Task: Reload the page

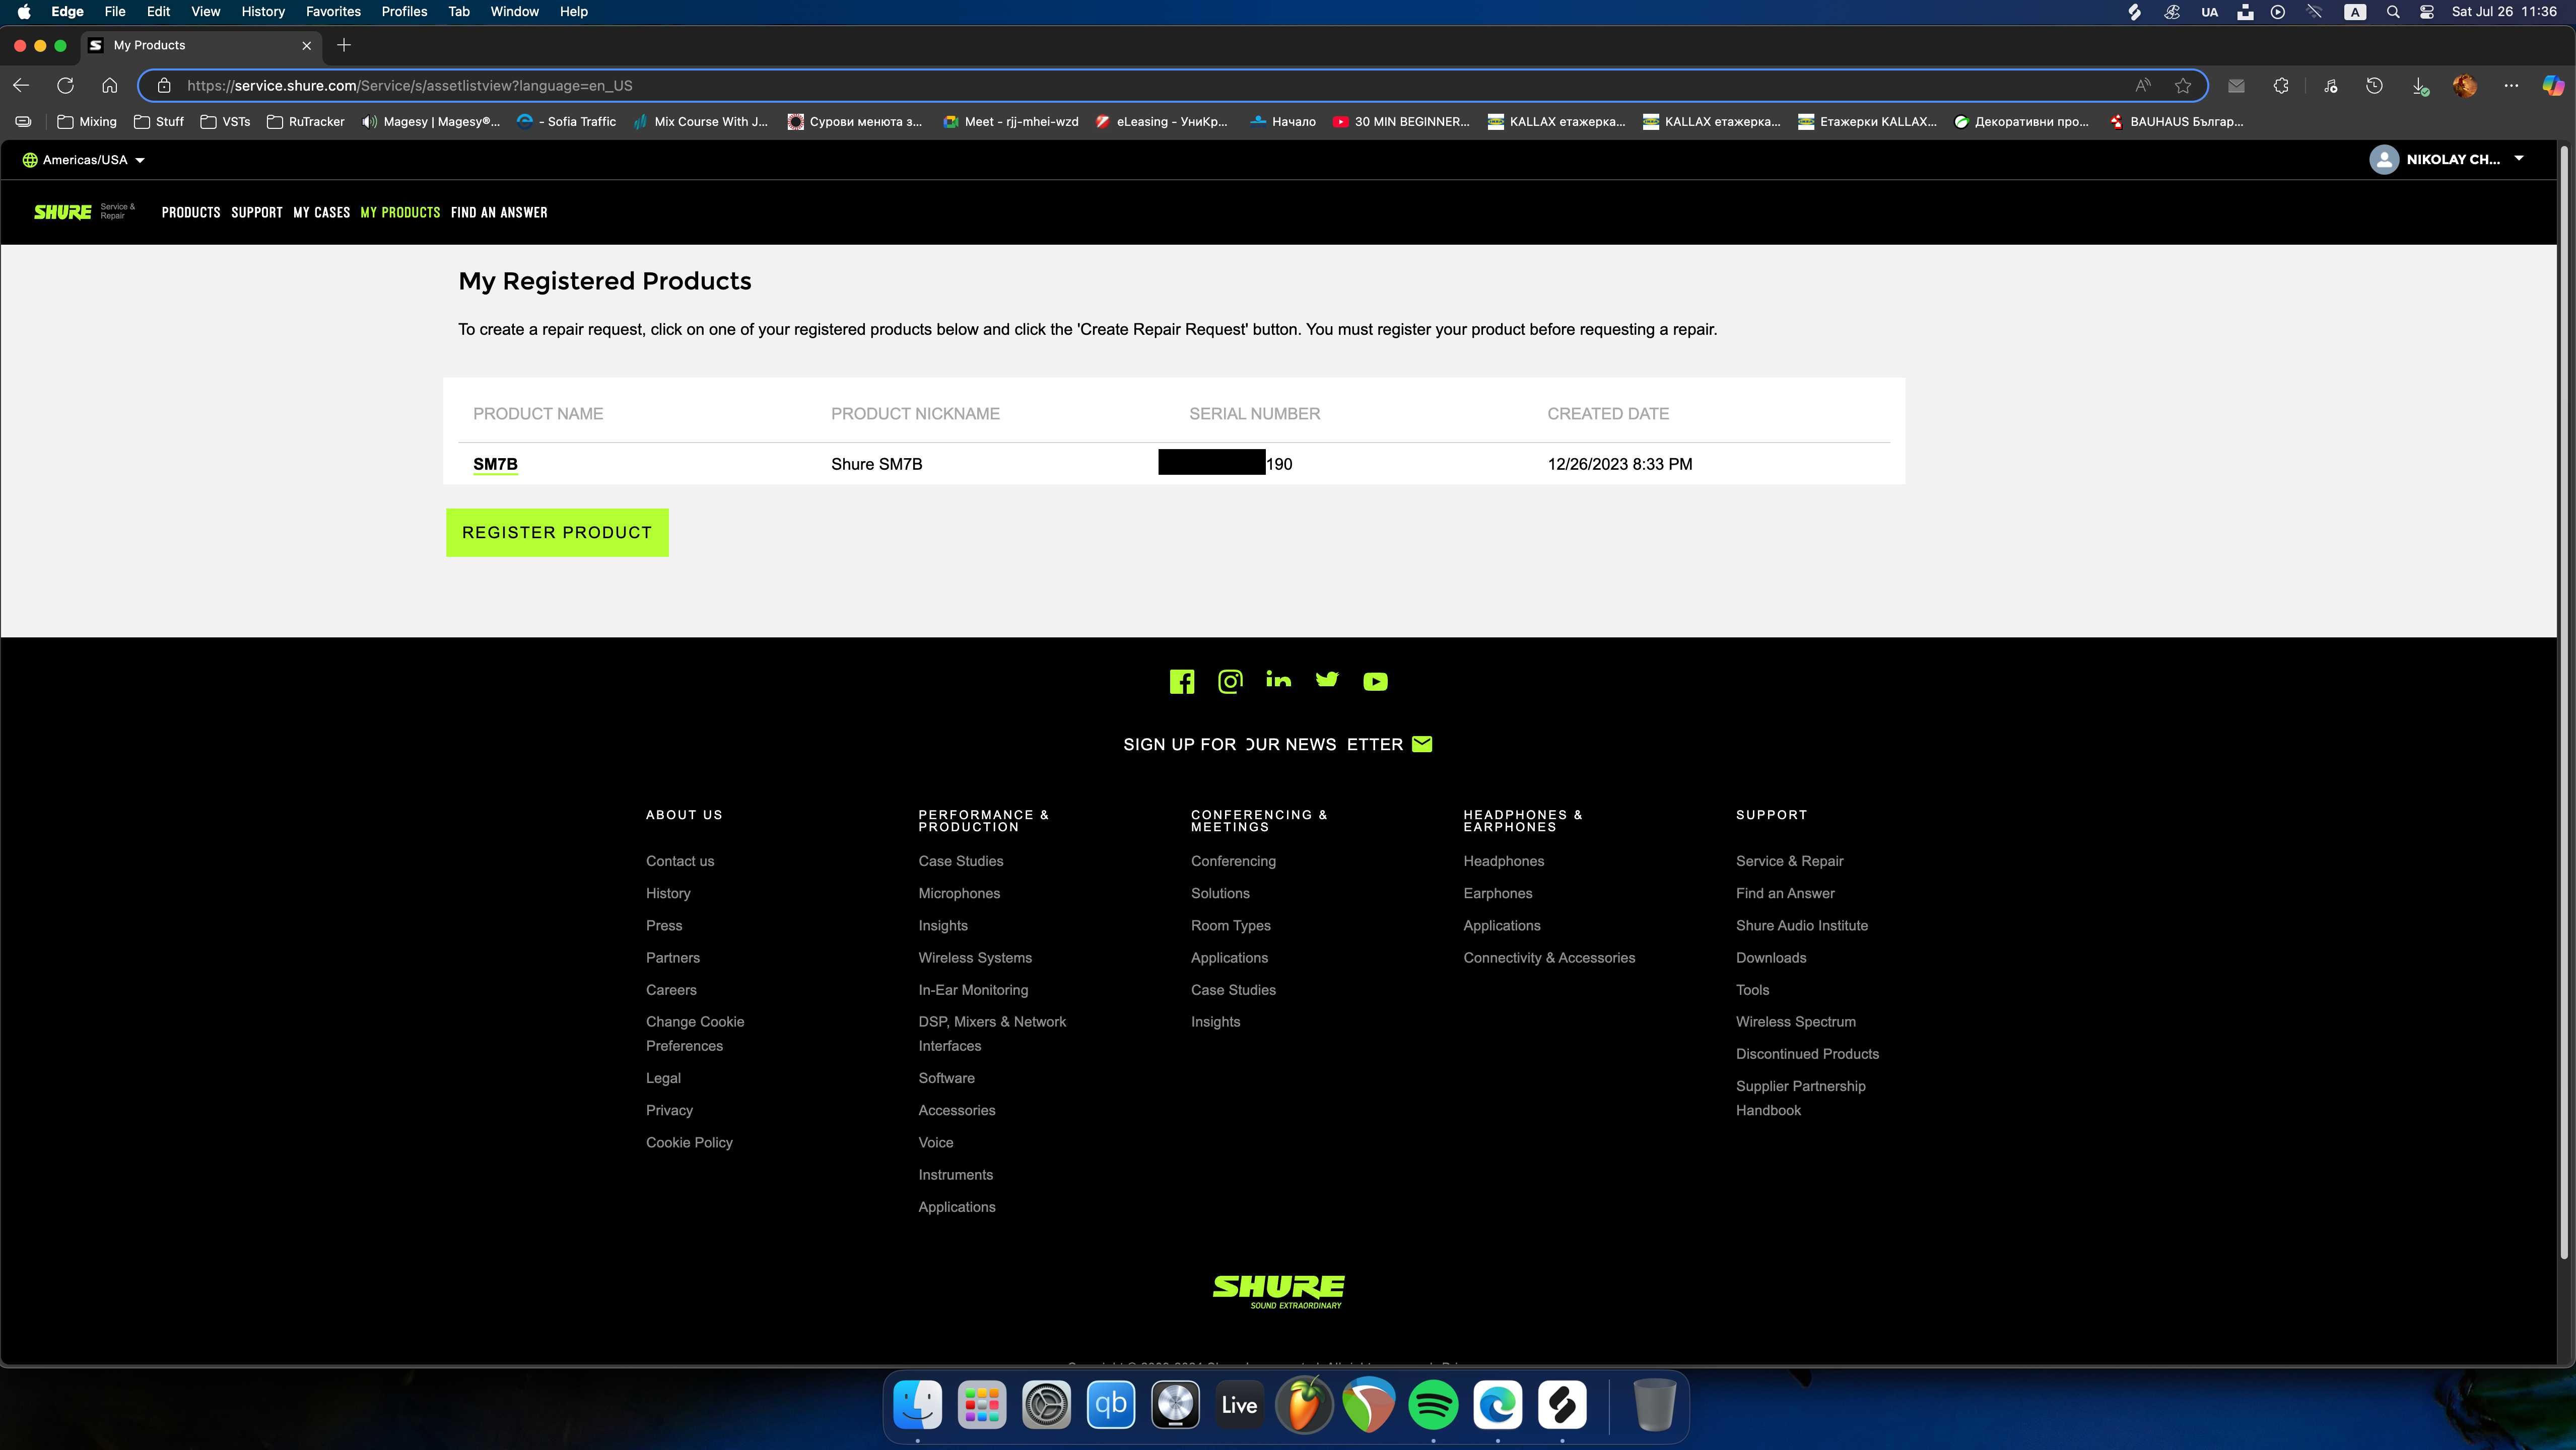Action: 65,86
